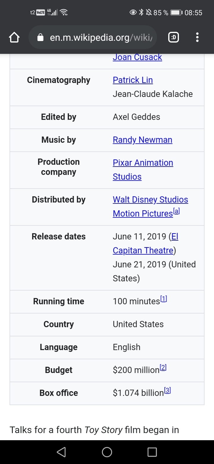The image size is (214, 464).
Task: Tap the lock icon in address bar
Action: 40,37
